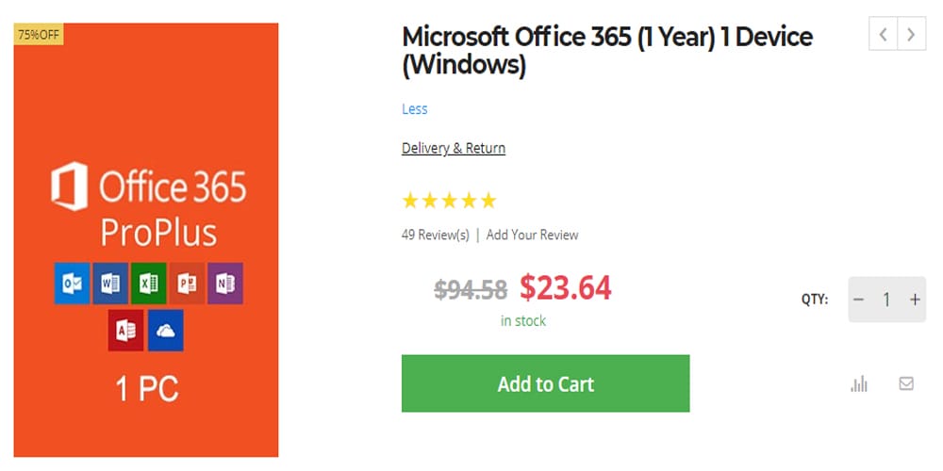Click the Access icon on product image
Viewport: 943px width, 471px height.
pos(127,330)
